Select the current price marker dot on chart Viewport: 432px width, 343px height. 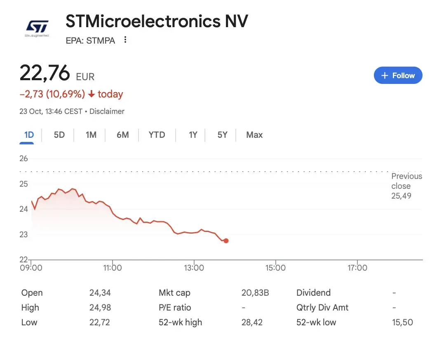[x=226, y=241]
